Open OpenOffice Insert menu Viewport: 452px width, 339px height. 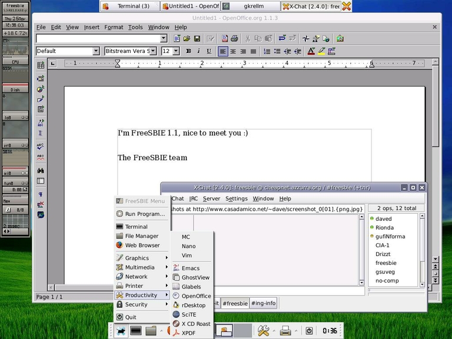[x=92, y=27]
